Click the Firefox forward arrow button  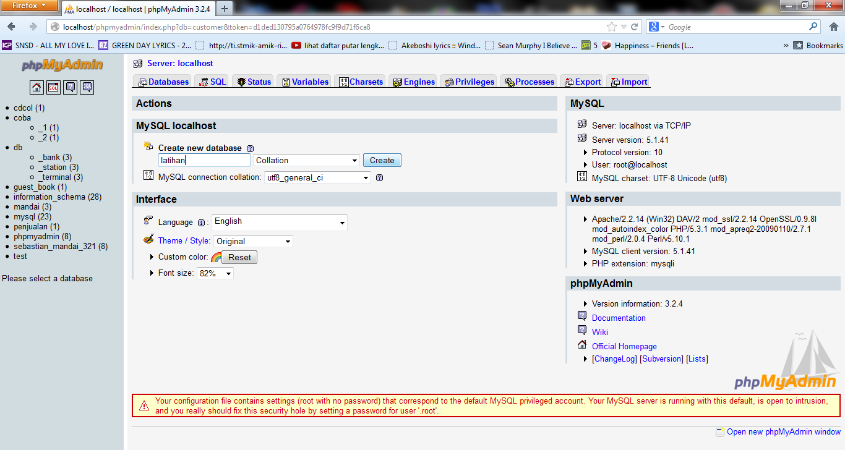pos(33,27)
